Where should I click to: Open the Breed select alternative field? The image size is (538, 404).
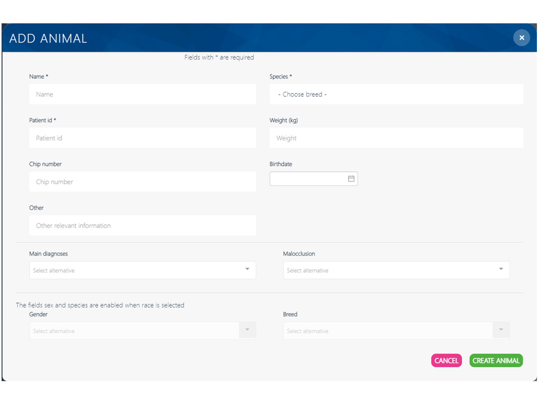388,331
